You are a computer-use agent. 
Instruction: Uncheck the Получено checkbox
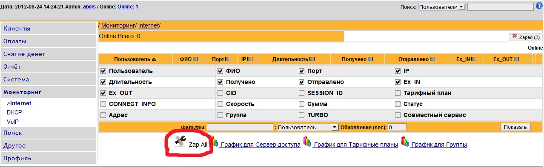220,82
